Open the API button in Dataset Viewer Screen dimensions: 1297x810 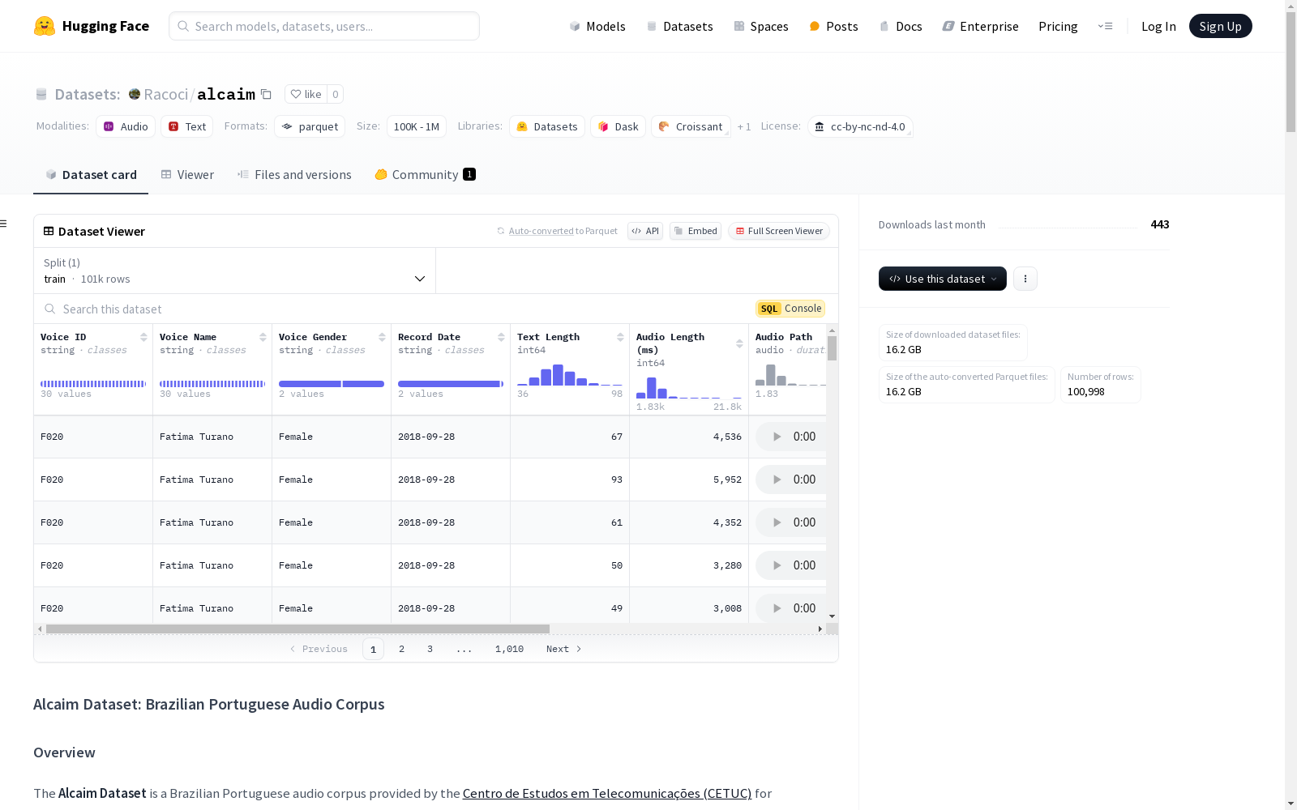645,231
